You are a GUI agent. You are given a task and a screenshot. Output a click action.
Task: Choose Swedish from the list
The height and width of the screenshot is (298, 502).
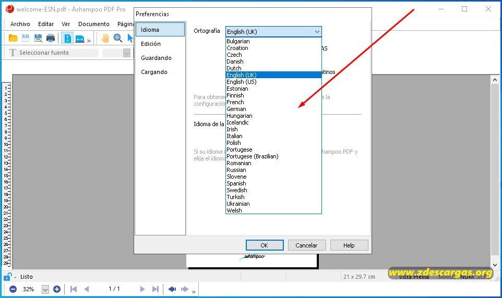pyautogui.click(x=273, y=190)
